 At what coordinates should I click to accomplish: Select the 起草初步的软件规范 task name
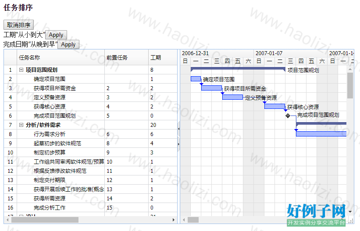click(57, 143)
